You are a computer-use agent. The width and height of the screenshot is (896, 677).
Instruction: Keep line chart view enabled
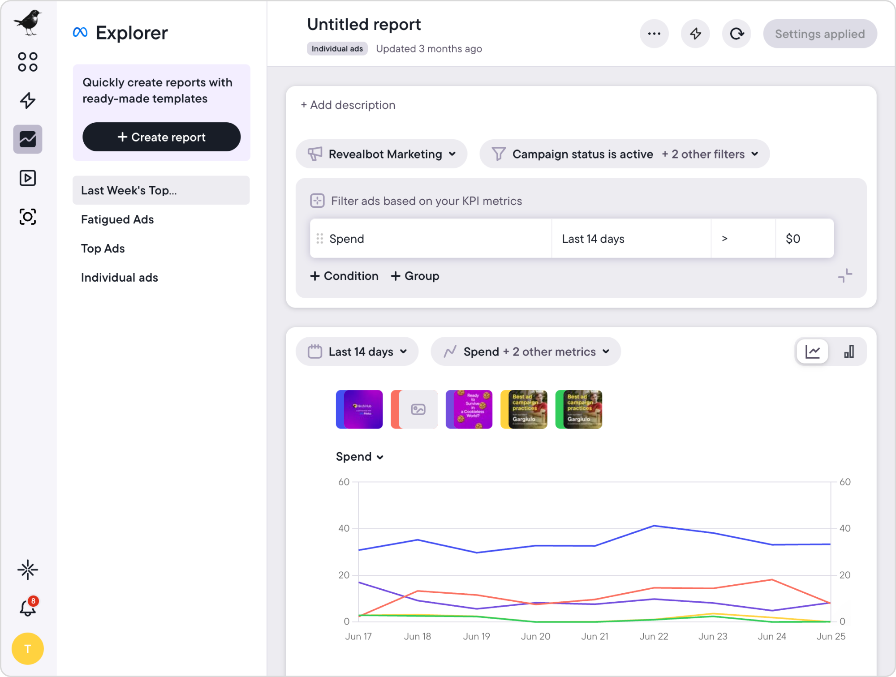coord(812,351)
